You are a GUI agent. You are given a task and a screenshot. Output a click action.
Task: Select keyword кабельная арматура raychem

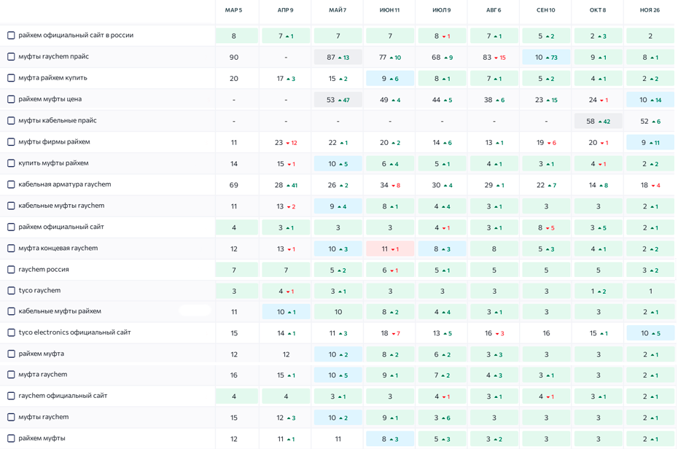coord(65,184)
